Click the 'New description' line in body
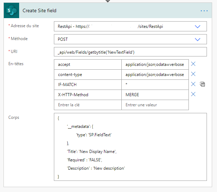 tap(96, 168)
